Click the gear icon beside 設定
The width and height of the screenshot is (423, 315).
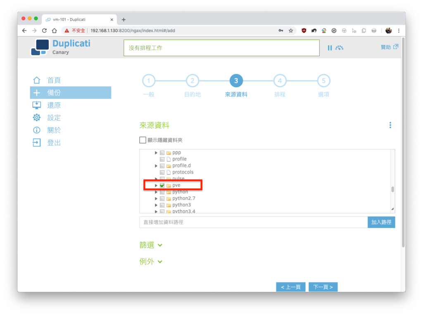37,118
